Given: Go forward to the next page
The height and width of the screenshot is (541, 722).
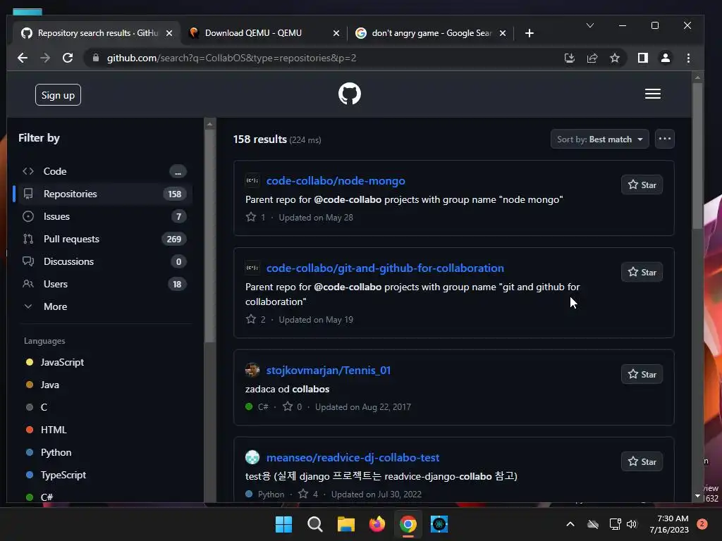Looking at the screenshot, I should pos(45,58).
